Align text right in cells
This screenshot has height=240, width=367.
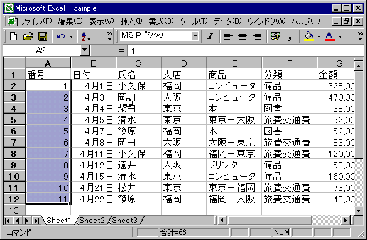click(x=257, y=36)
